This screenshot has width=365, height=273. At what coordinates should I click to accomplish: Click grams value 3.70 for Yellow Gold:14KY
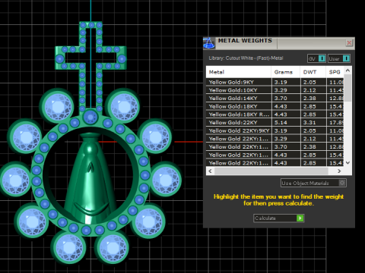coord(281,98)
